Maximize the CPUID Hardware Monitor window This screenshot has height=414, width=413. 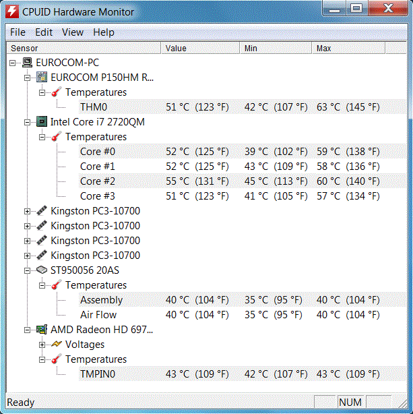pyautogui.click(x=356, y=9)
